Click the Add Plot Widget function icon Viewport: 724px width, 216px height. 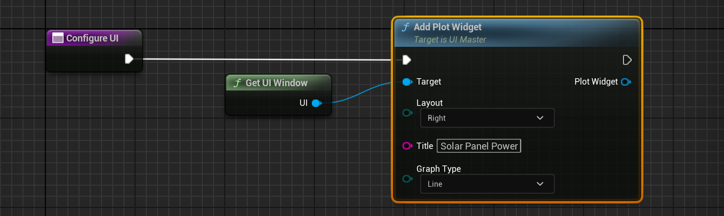406,27
